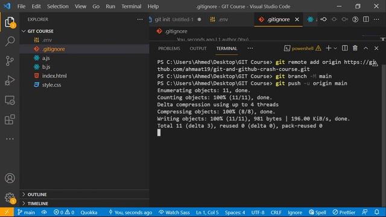Close the .gitignore editor tab

pos(297,19)
